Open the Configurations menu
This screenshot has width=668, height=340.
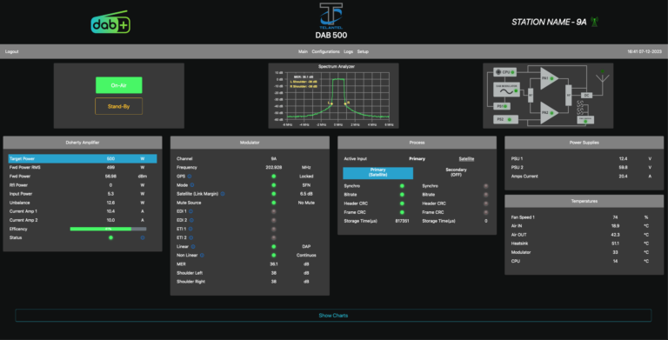click(325, 51)
